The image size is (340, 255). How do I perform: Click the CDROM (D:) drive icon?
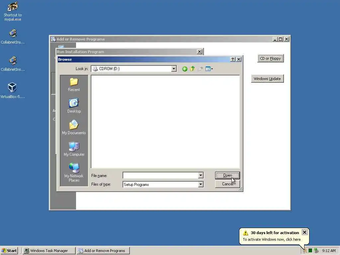coord(95,69)
